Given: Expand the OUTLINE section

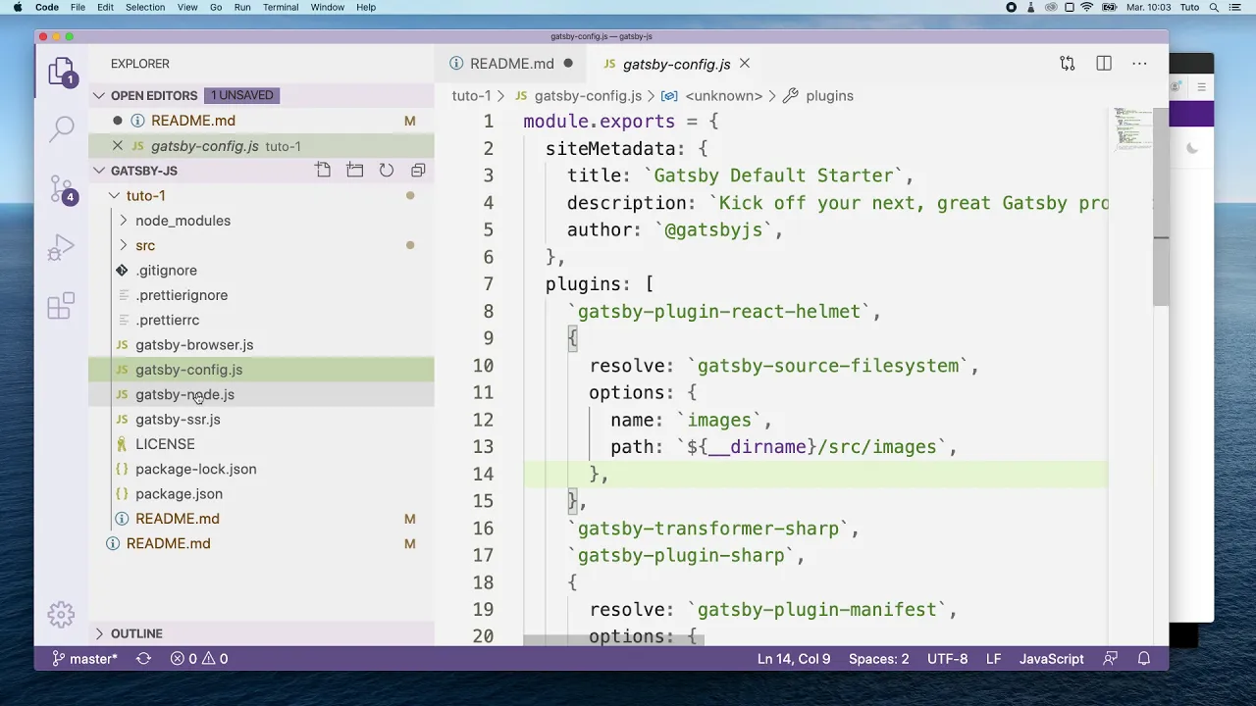Looking at the screenshot, I should click(99, 633).
